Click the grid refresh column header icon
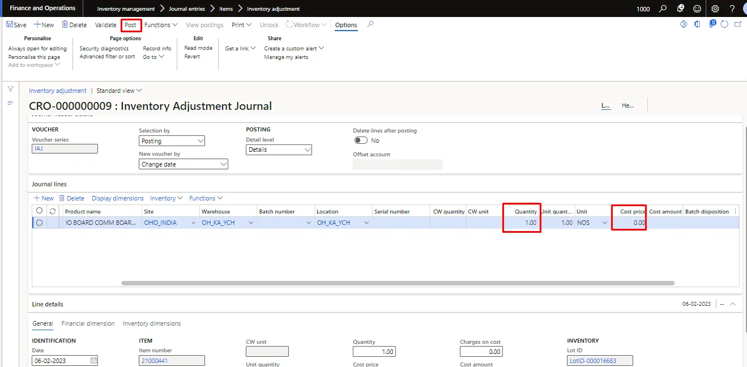 tap(53, 211)
